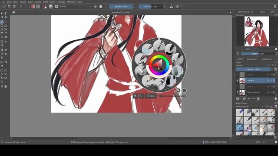This screenshot has width=278, height=156.
Task: Open the Settings menu
Action: coord(61,2)
